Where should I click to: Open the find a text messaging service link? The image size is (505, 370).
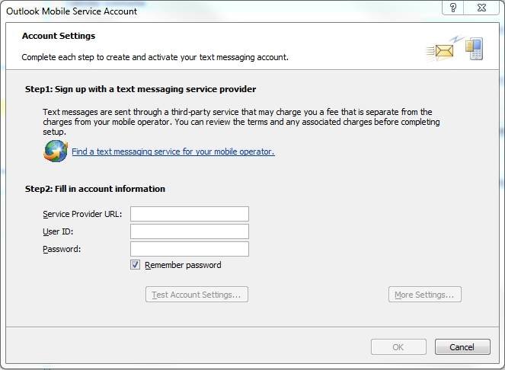click(x=173, y=152)
